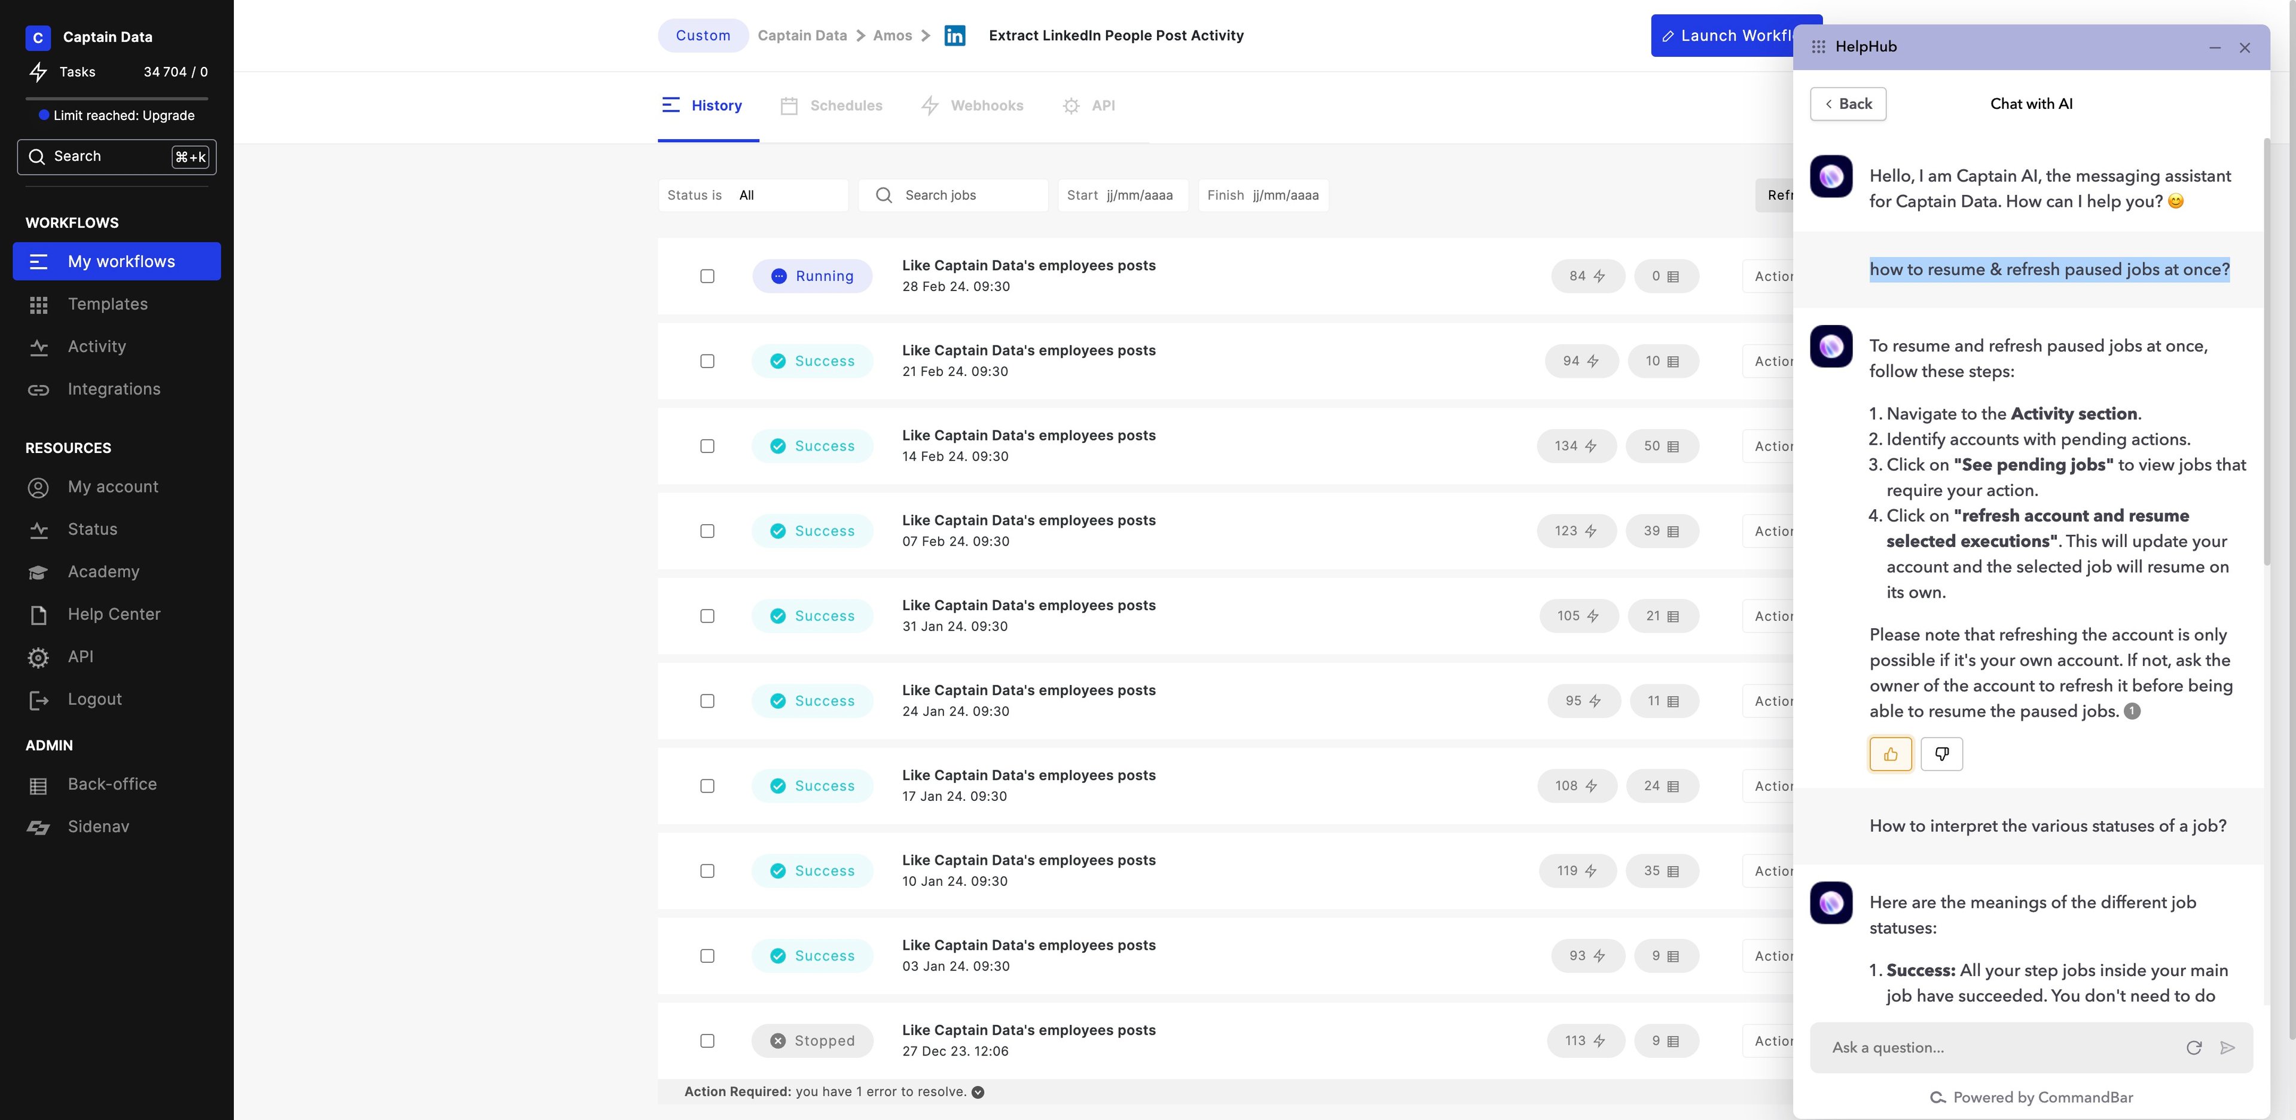The width and height of the screenshot is (2296, 1120).
Task: Click the reset chat refresh icon
Action: [2194, 1047]
